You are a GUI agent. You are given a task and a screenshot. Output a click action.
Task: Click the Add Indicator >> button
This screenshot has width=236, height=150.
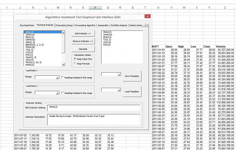(x=83, y=34)
